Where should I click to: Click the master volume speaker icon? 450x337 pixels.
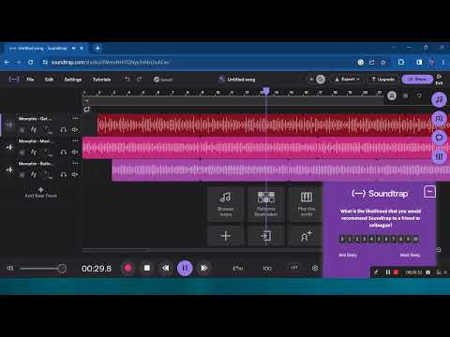pos(10,268)
